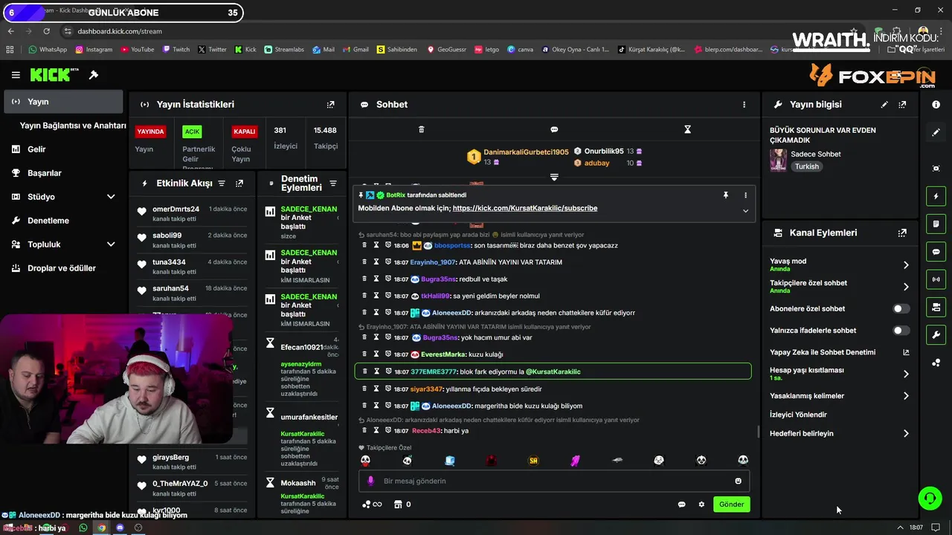Click the purple microphone icon in message box
The image size is (952, 535).
(x=370, y=481)
